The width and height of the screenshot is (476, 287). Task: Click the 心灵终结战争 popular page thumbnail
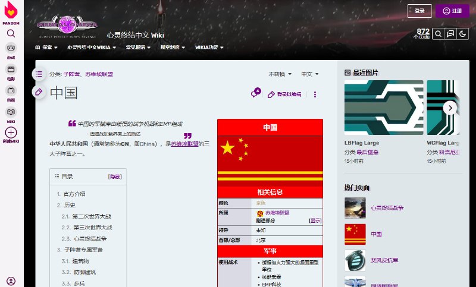[x=355, y=208]
